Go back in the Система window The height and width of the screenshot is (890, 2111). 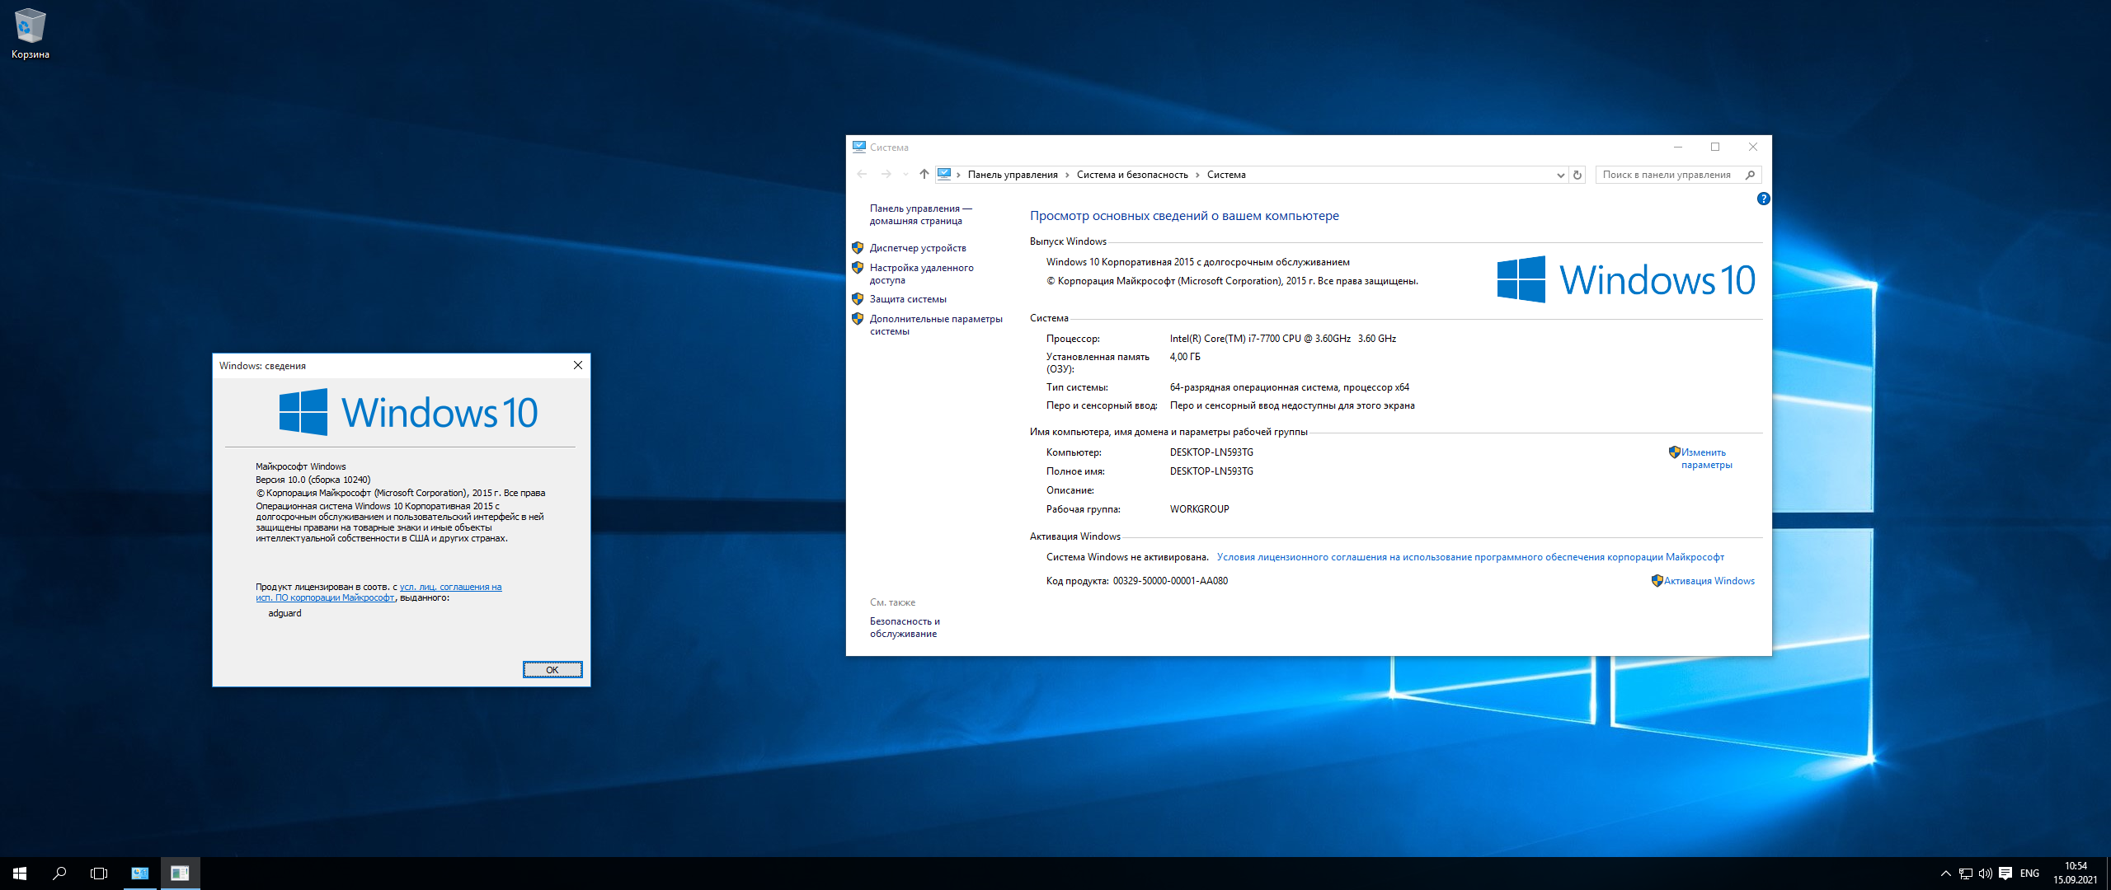(x=862, y=174)
